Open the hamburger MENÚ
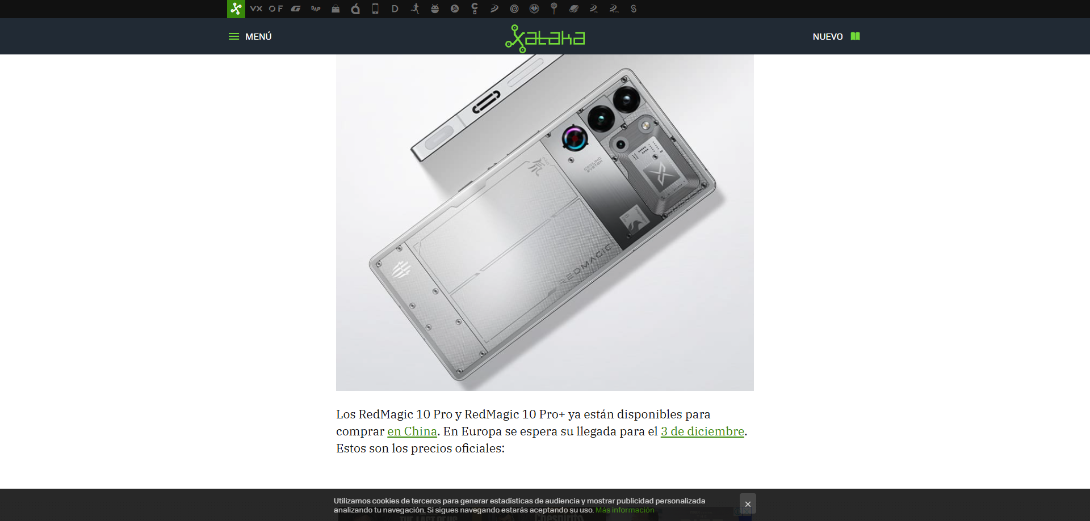The width and height of the screenshot is (1090, 521). [250, 36]
